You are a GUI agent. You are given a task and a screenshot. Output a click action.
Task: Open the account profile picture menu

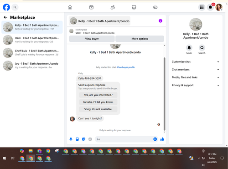click(x=219, y=7)
